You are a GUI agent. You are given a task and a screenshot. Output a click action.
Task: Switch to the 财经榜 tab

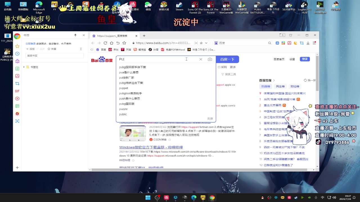294,86
